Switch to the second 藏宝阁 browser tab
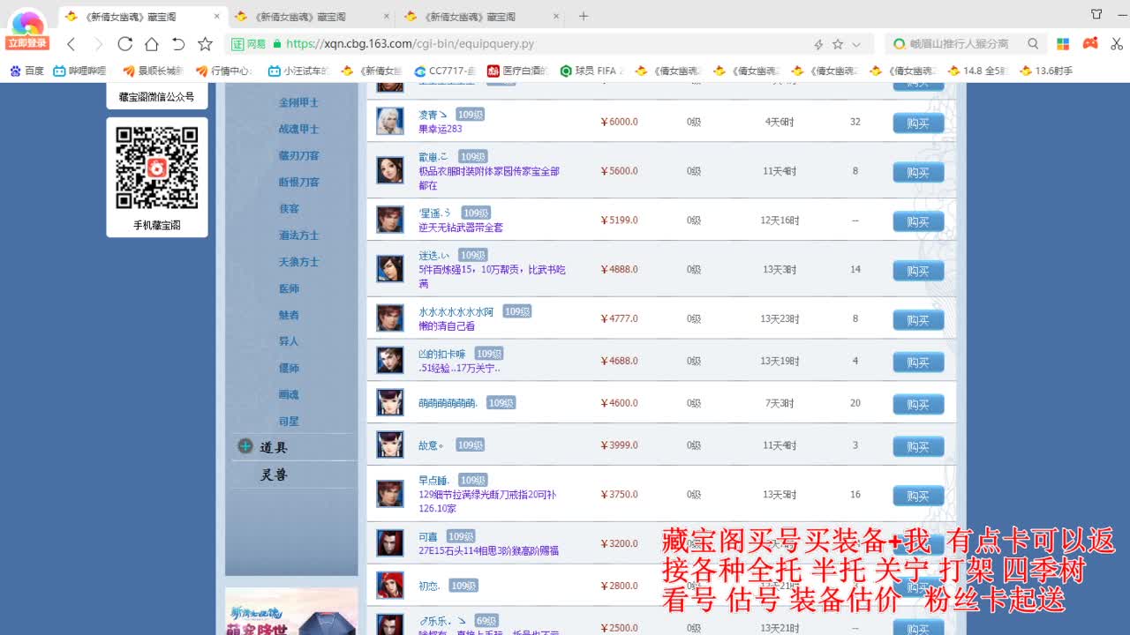 309,15
